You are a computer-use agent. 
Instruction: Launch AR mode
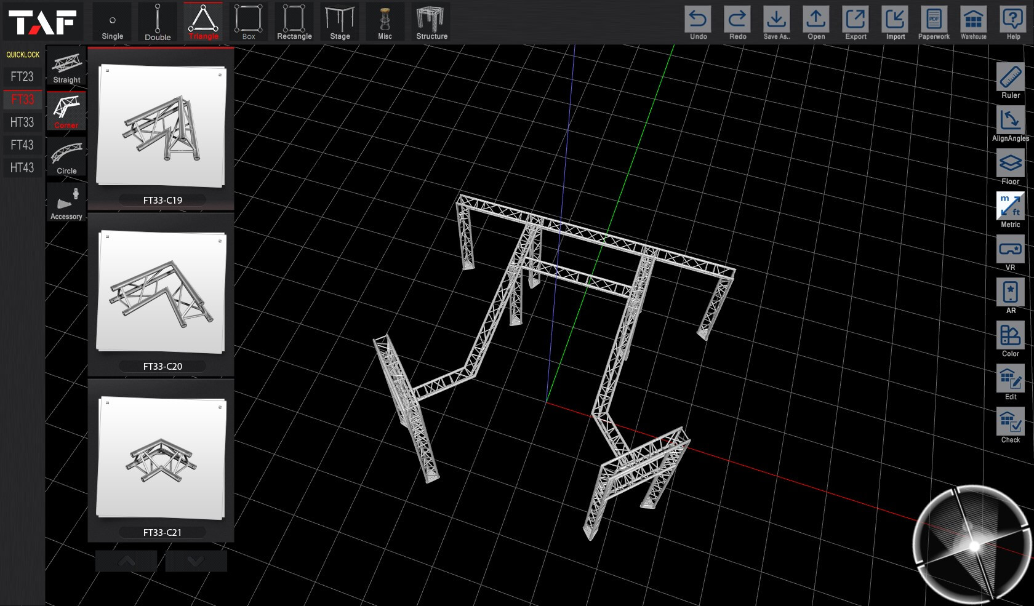point(1011,296)
